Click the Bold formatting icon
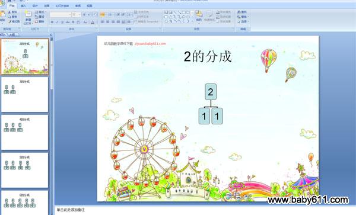Screen dimensions: 356x215 coord(52,22)
